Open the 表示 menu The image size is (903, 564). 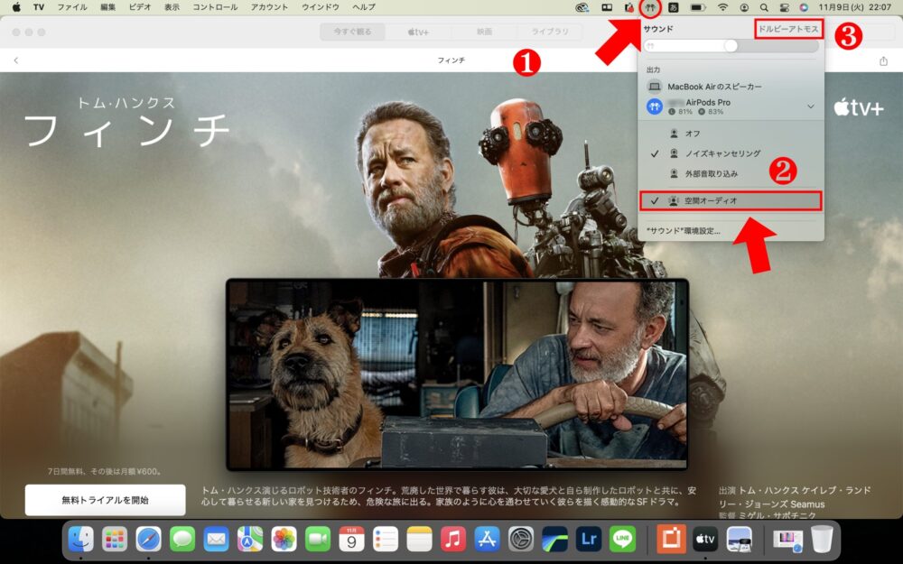click(x=172, y=7)
